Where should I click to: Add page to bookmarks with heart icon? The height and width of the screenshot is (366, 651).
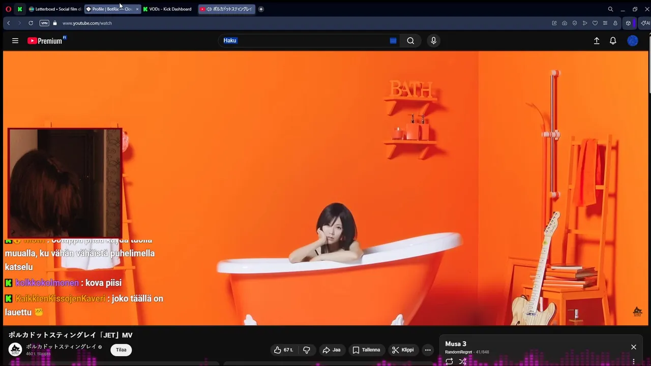pyautogui.click(x=595, y=23)
